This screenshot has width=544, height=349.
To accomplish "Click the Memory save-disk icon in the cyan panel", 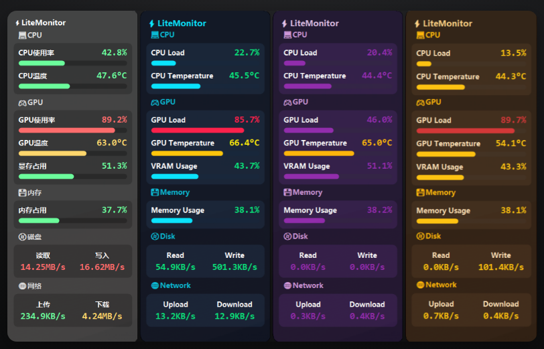I will click(x=155, y=192).
